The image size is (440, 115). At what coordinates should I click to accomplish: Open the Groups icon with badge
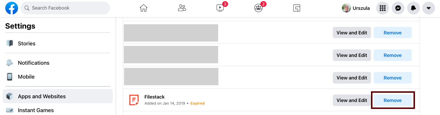[258, 8]
